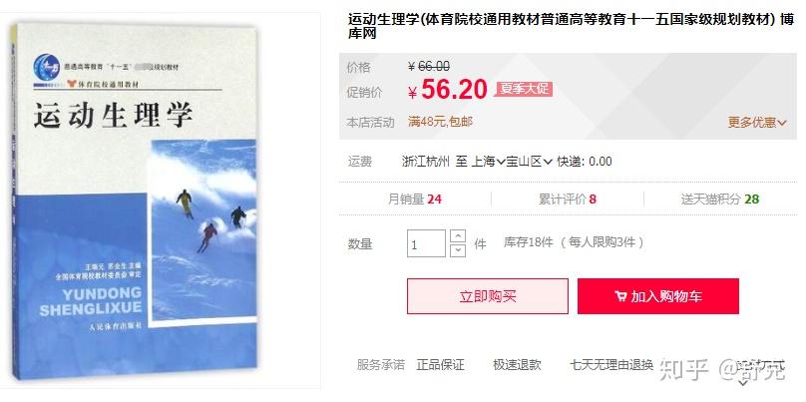Click the 夏季大促 promotion tag

point(524,89)
